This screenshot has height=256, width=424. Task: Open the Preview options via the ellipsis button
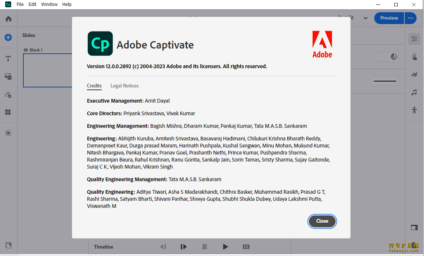point(410,18)
